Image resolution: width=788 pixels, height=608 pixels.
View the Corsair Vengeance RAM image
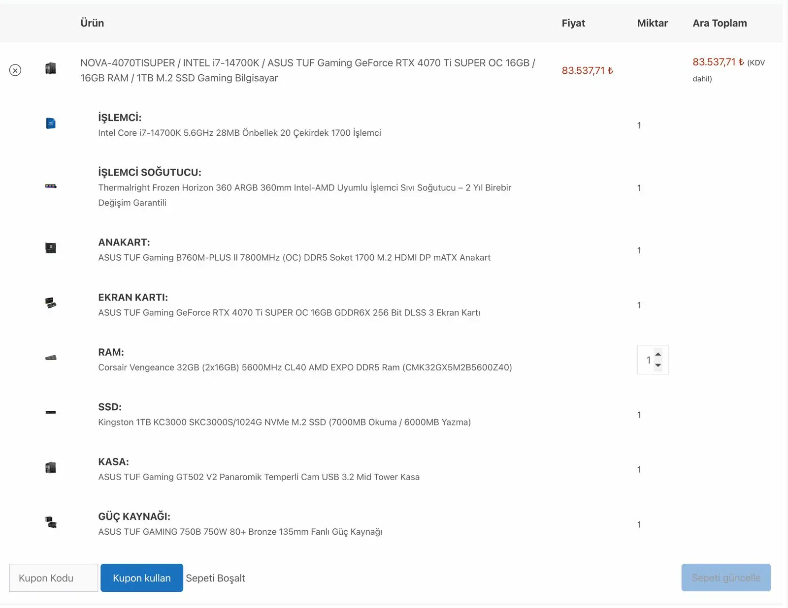(x=51, y=358)
